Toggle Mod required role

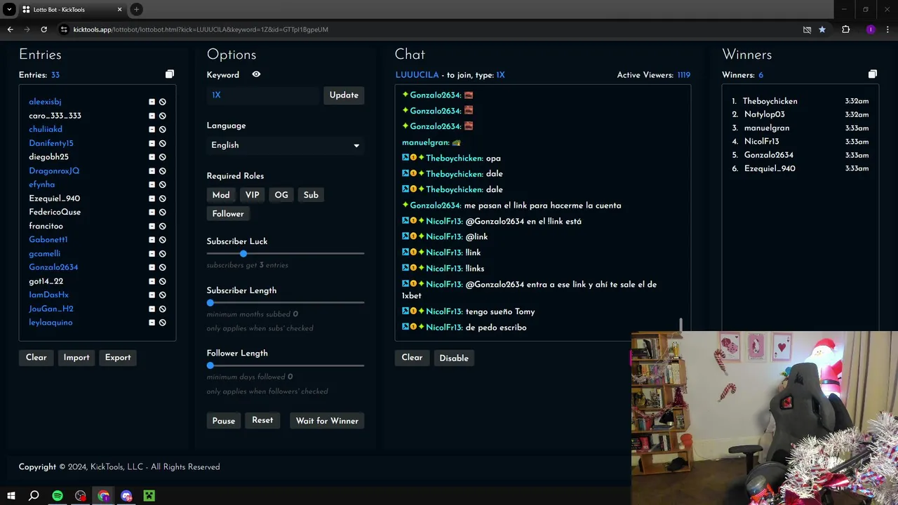[x=221, y=195]
